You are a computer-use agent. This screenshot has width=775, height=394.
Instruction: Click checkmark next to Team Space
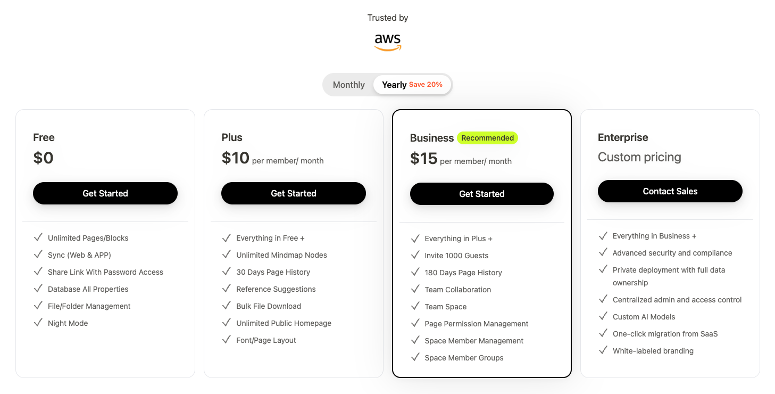pyautogui.click(x=415, y=306)
